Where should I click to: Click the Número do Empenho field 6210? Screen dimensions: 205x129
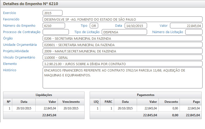(54, 26)
